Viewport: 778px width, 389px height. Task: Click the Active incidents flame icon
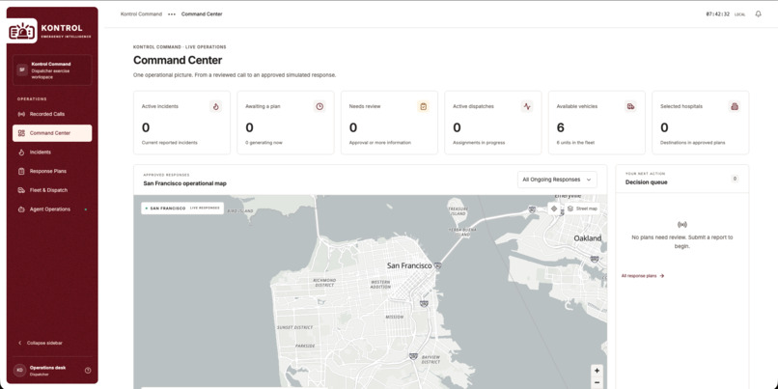[x=215, y=106]
